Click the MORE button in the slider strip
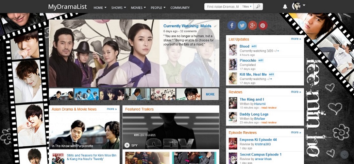The height and width of the screenshot is (164, 354). [210, 94]
